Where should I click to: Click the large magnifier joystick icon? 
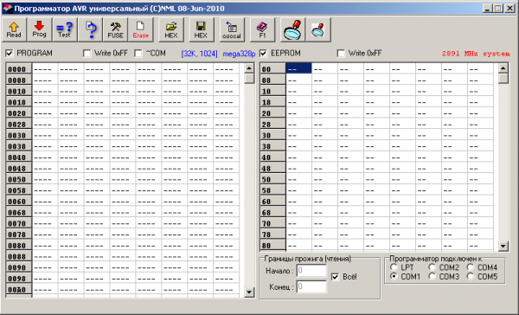[x=292, y=29]
